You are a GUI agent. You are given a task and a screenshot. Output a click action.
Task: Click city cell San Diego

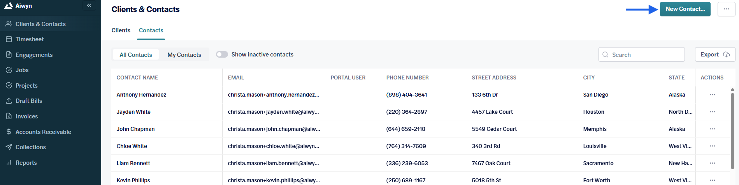[595, 95]
